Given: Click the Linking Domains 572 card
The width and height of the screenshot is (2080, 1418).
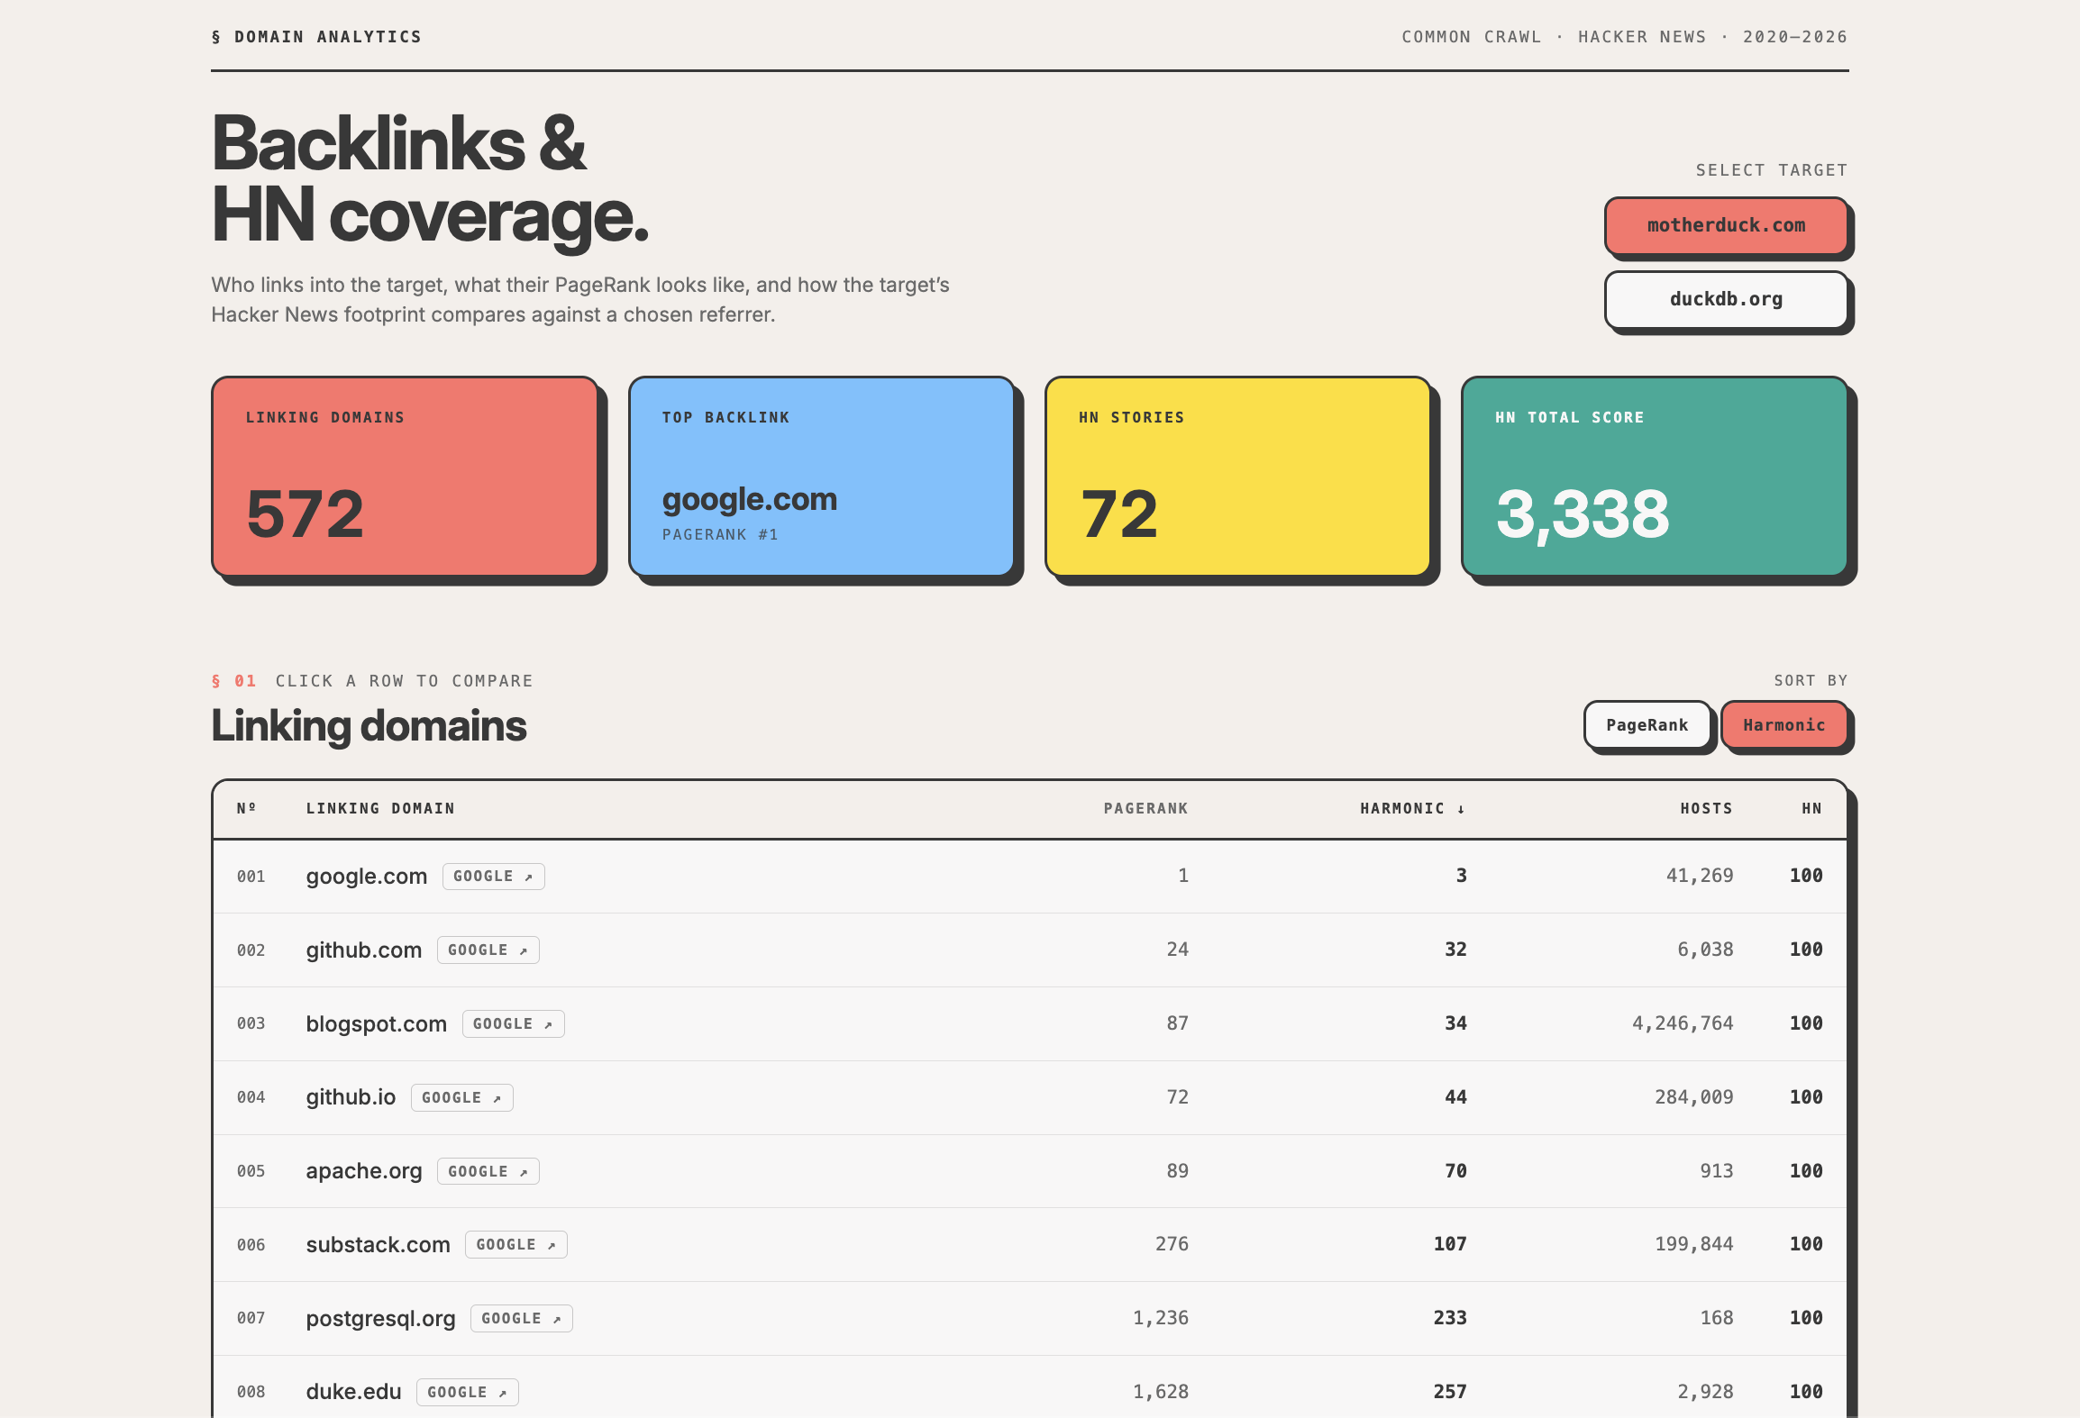Looking at the screenshot, I should tap(405, 477).
